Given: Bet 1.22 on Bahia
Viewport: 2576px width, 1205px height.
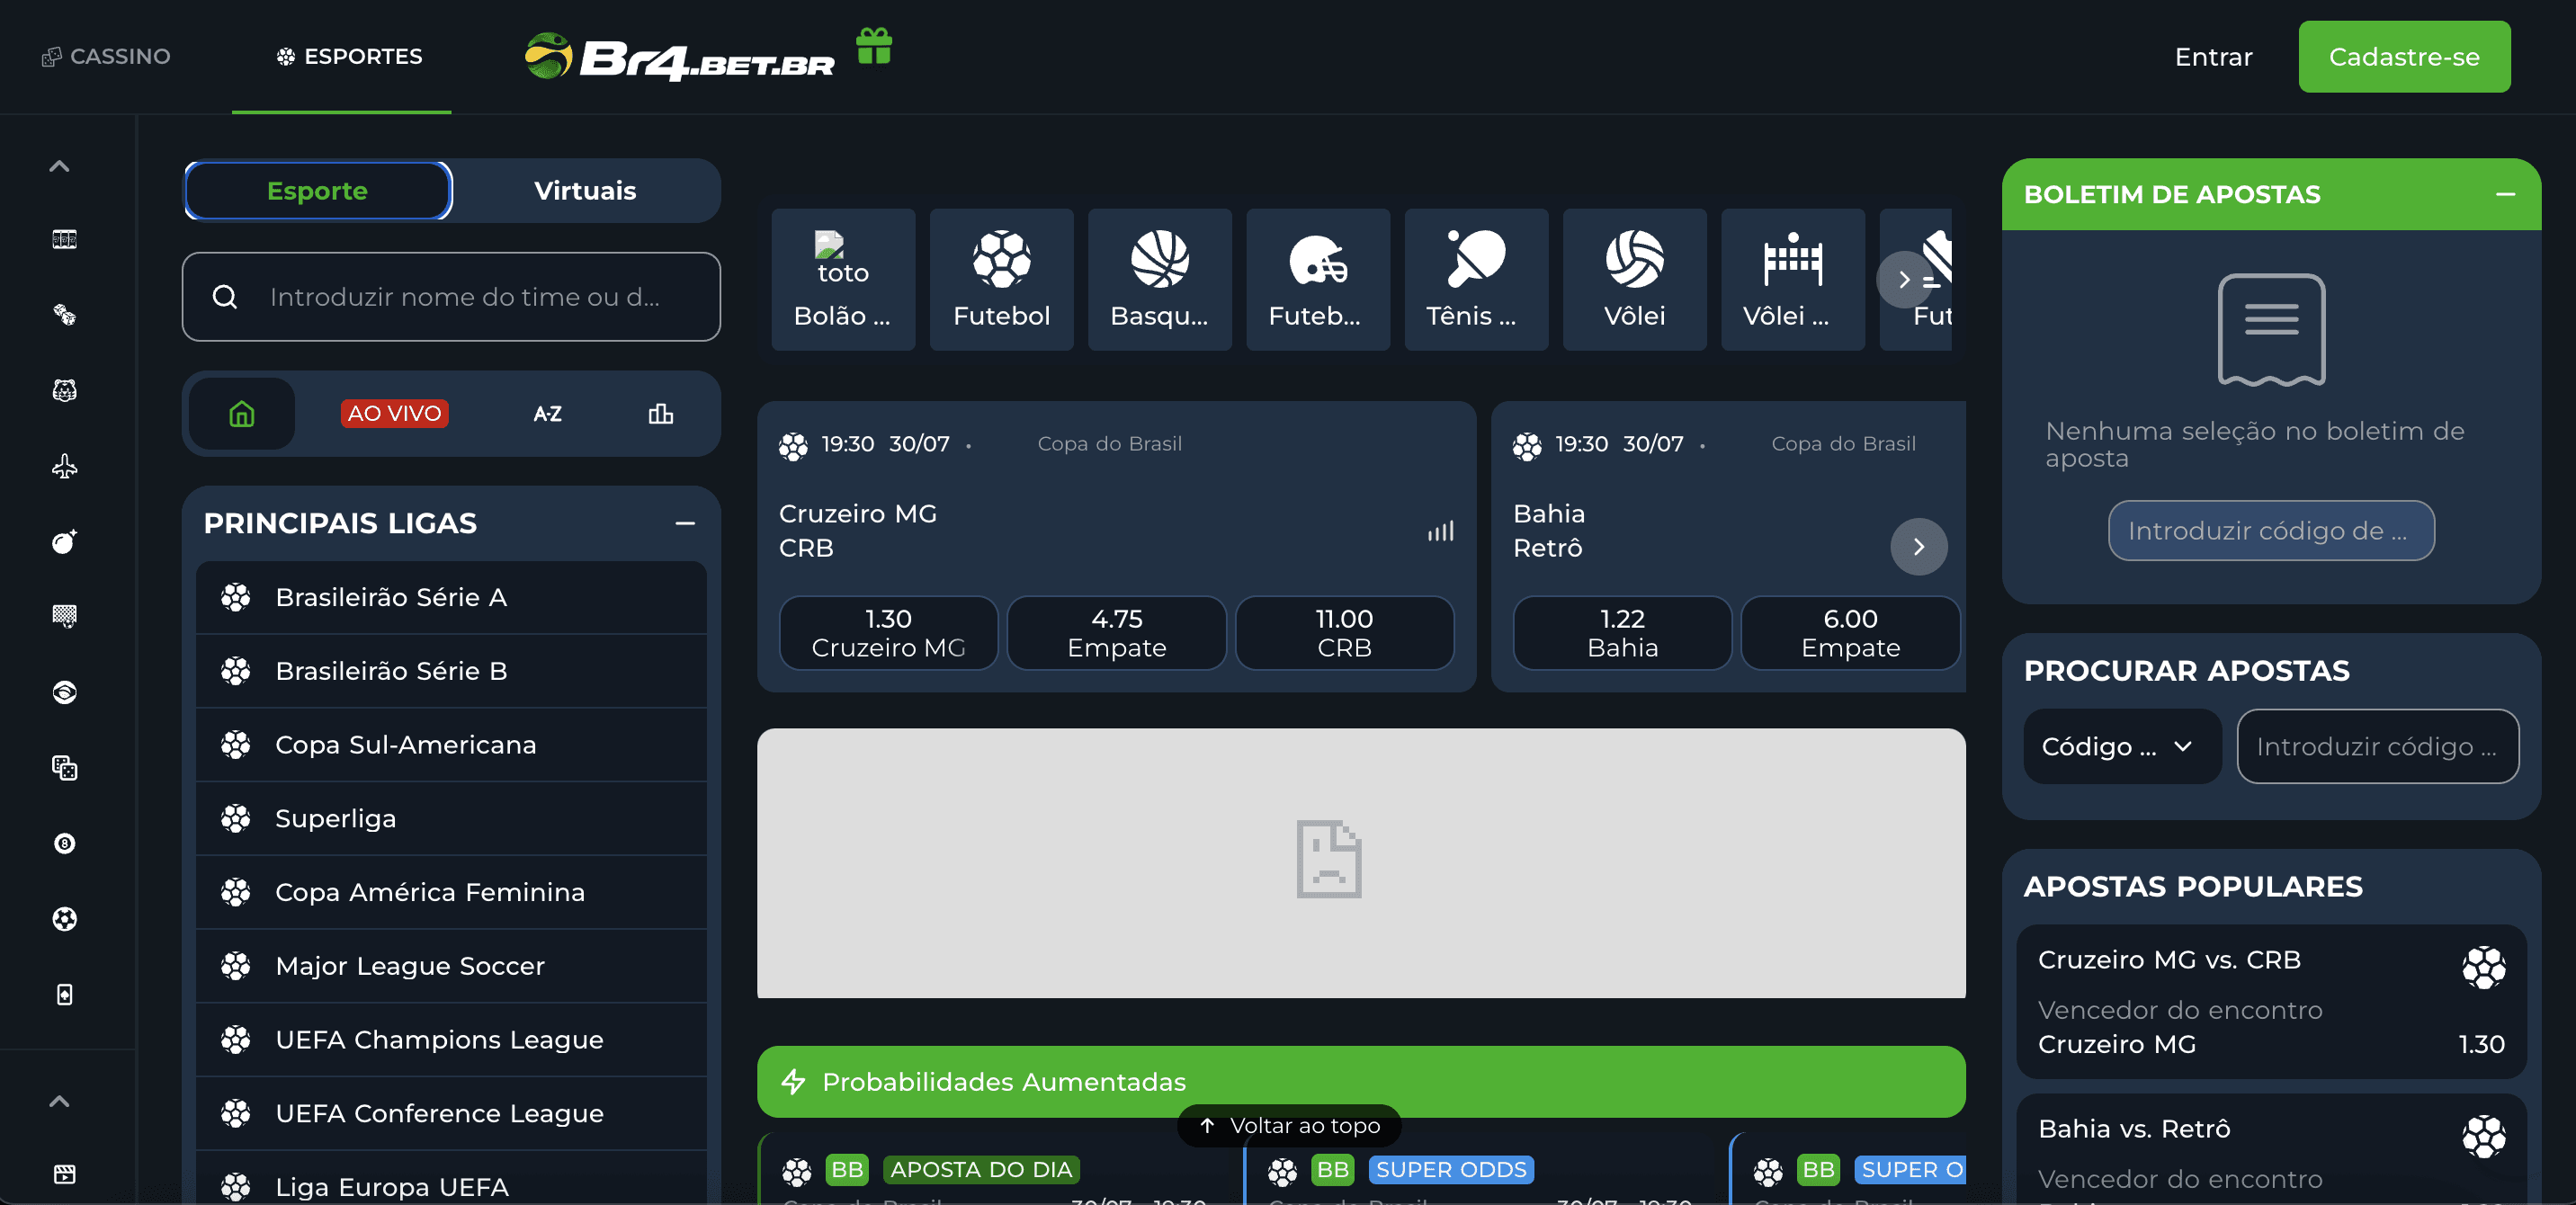Looking at the screenshot, I should [1622, 633].
